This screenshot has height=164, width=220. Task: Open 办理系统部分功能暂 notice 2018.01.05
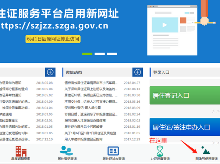coord(15,127)
